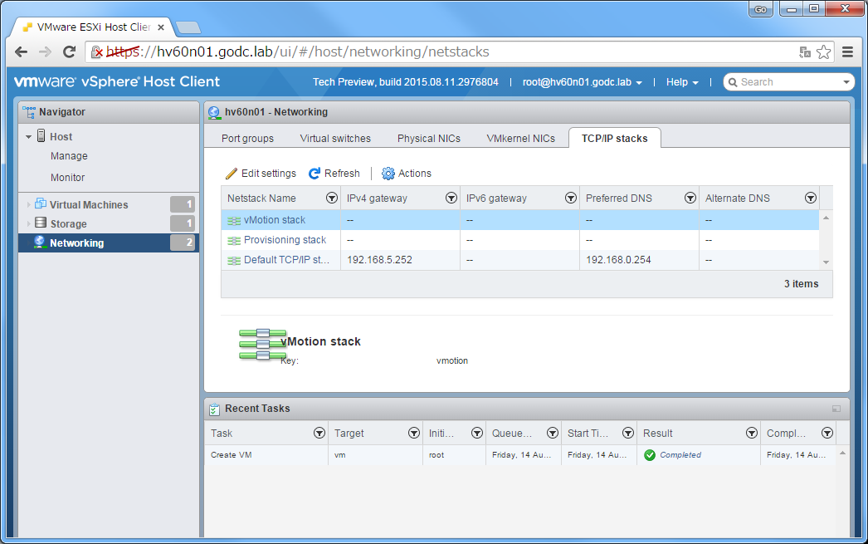
Task: Click the Edit settings button
Action: point(261,174)
